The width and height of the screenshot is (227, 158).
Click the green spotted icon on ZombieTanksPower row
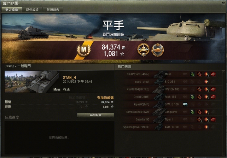[x=192, y=112]
